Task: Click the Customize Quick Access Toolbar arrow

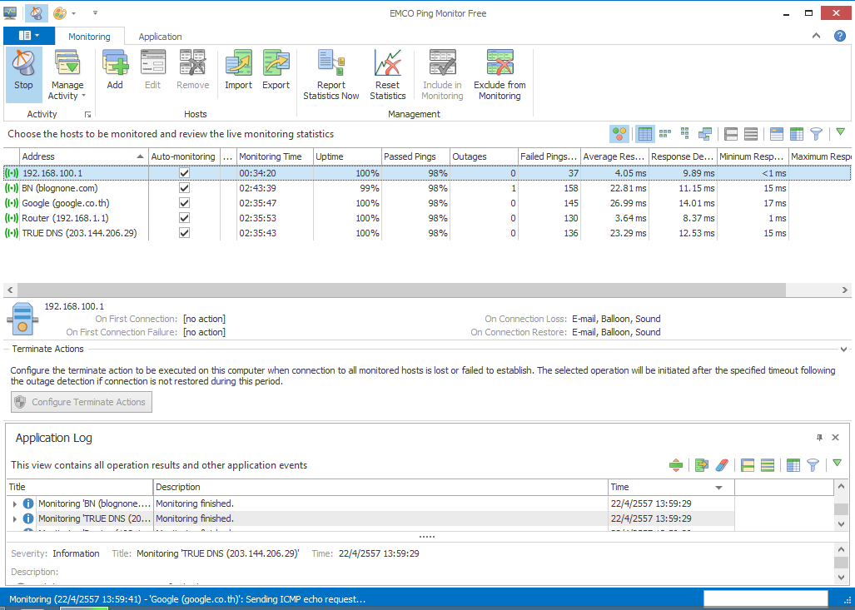Action: click(95, 12)
